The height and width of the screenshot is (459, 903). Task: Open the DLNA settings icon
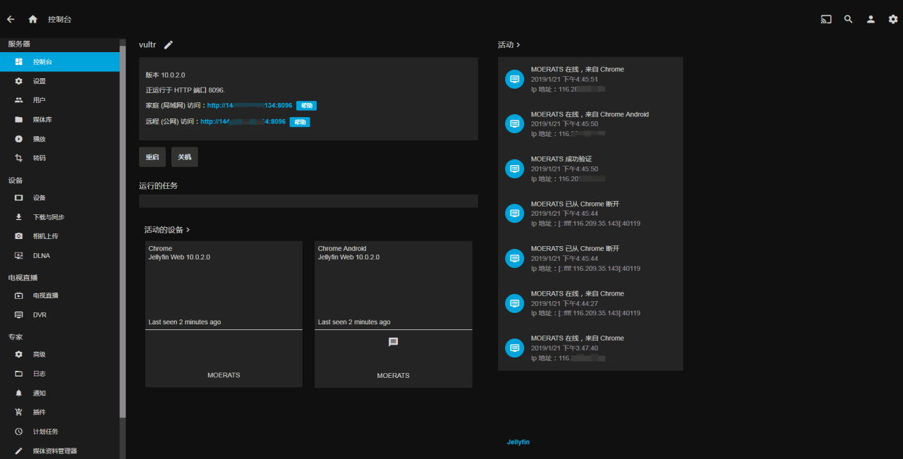point(19,255)
